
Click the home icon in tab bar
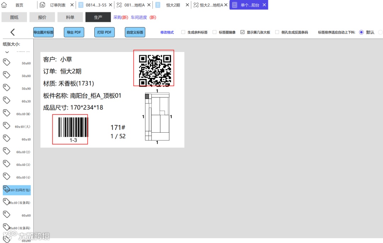click(x=4, y=5)
